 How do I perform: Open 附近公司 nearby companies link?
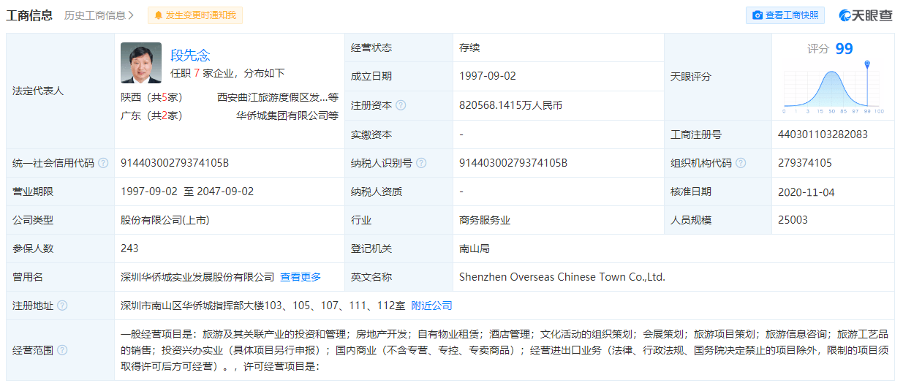pyautogui.click(x=431, y=306)
